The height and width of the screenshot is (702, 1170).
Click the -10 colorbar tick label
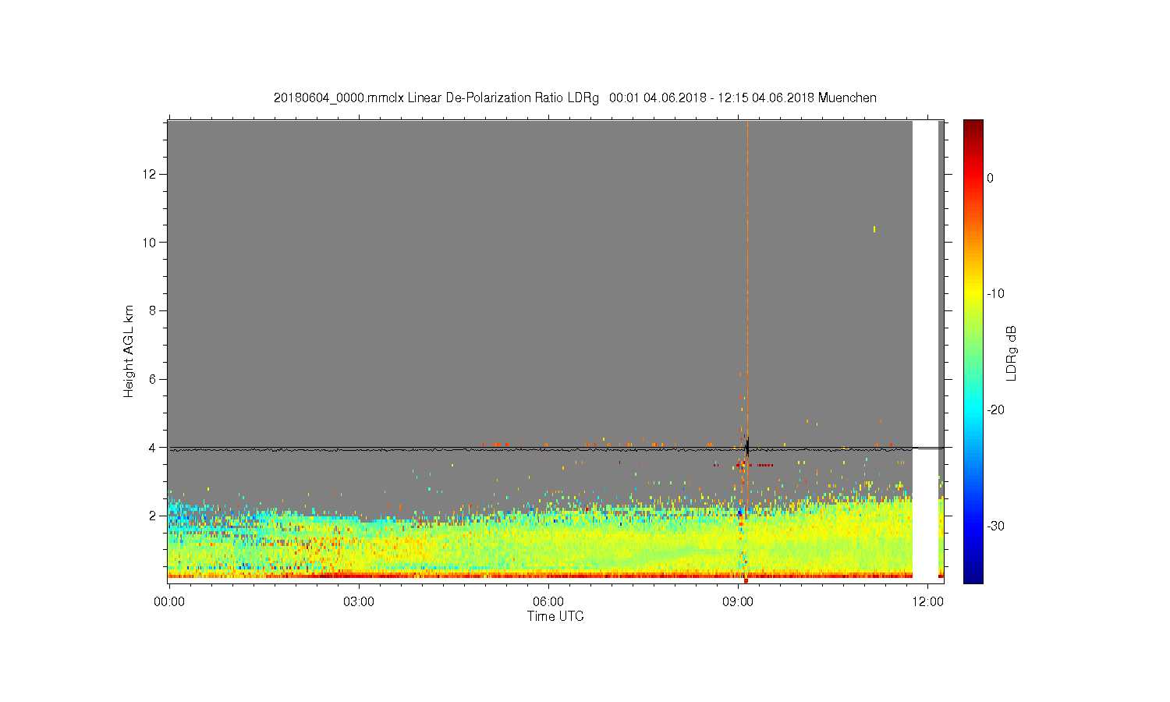995,294
